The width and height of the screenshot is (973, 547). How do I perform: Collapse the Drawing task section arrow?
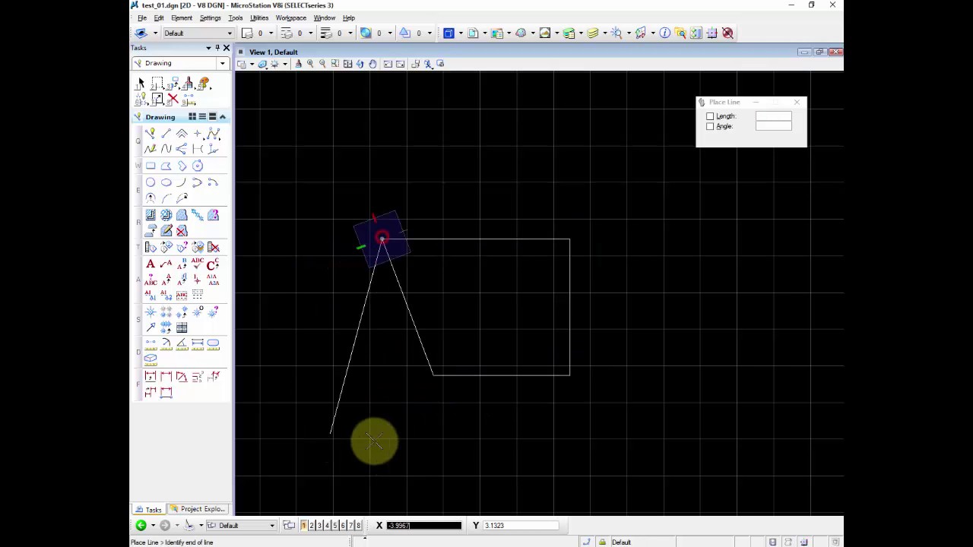[x=223, y=117]
